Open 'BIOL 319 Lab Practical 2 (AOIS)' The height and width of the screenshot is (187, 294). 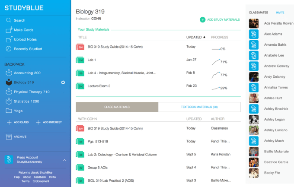pyautogui.click(x=111, y=181)
